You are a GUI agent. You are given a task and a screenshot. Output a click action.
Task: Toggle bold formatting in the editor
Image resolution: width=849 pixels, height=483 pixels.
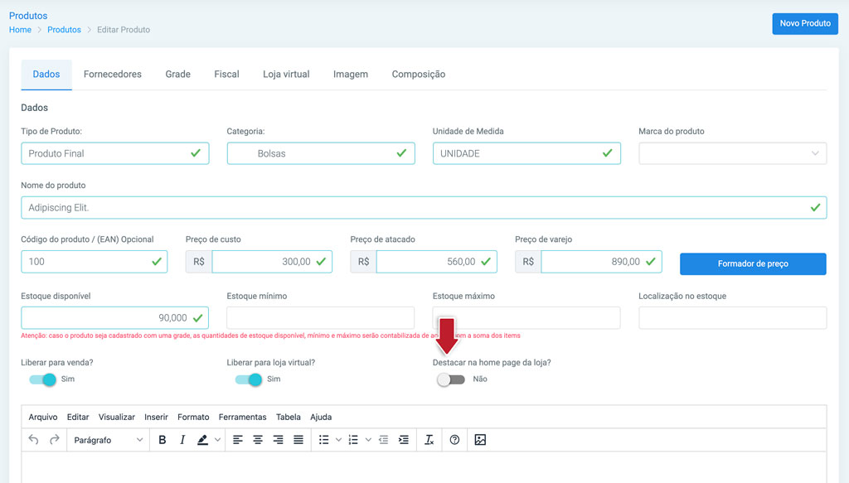[162, 440]
